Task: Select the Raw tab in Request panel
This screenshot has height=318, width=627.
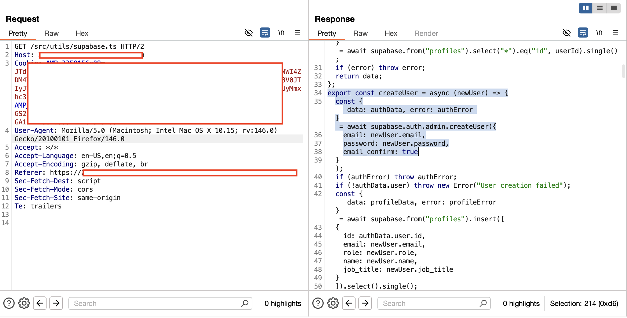Action: [51, 33]
